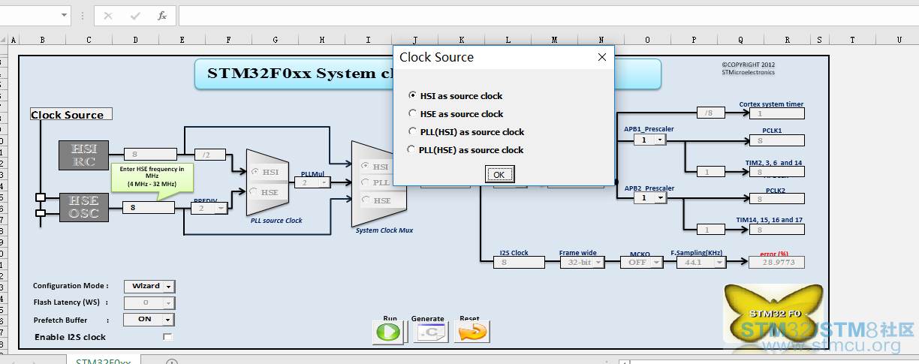Viewport: 919px width, 364px height.
Task: Select column header T
Action: 853,39
